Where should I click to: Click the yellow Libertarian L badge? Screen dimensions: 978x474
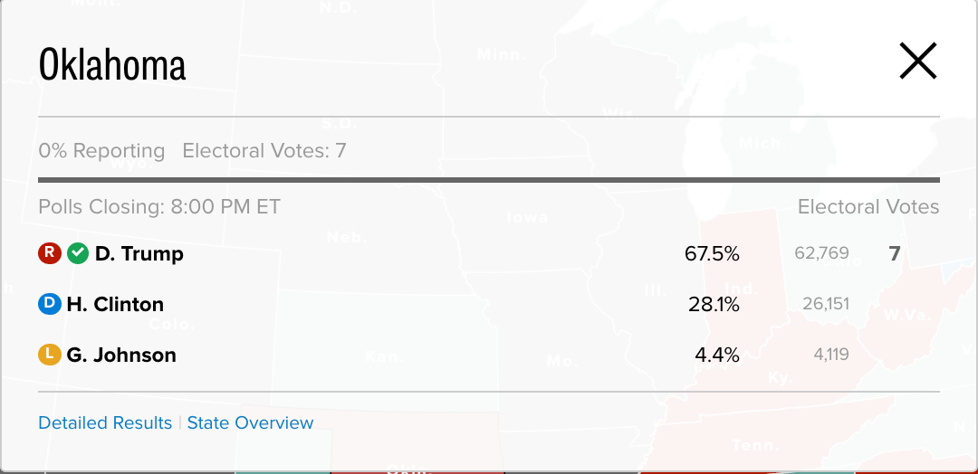pyautogui.click(x=49, y=355)
